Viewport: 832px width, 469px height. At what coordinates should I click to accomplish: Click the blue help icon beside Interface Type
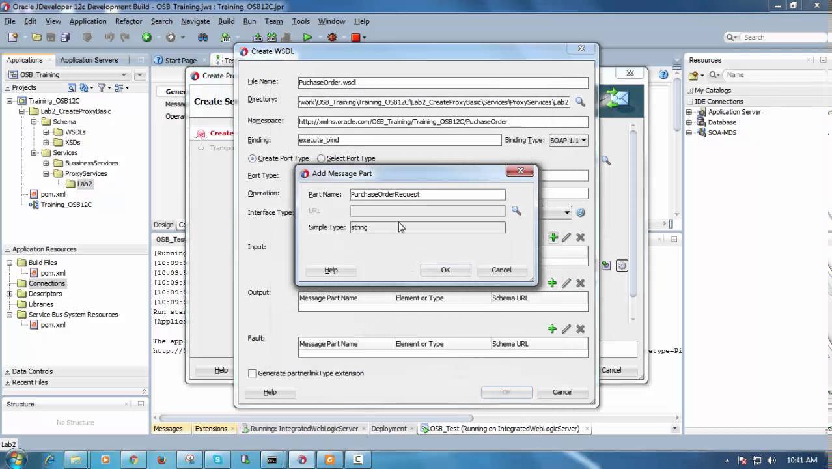point(581,212)
